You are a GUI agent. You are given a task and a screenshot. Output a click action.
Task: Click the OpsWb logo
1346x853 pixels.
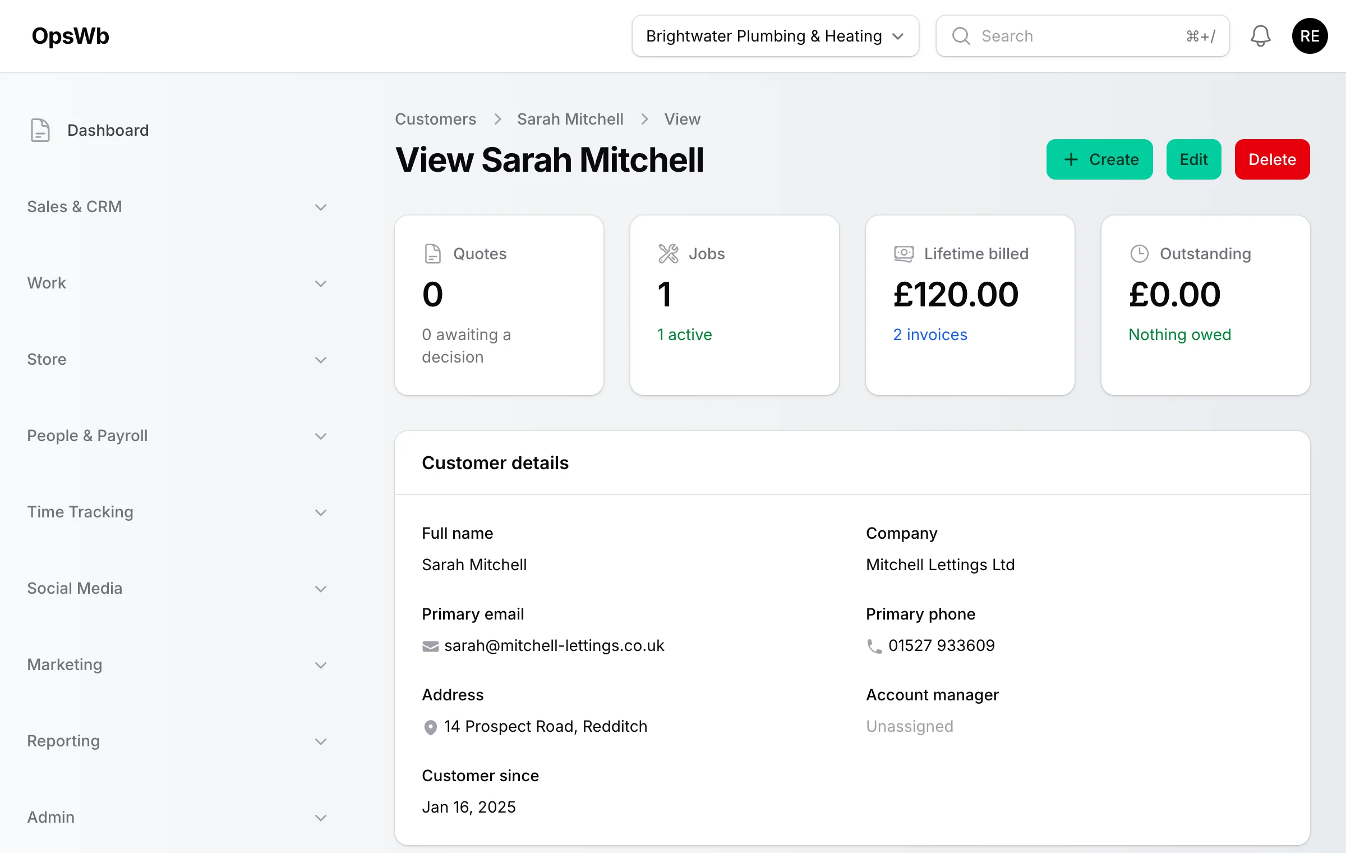pos(70,36)
